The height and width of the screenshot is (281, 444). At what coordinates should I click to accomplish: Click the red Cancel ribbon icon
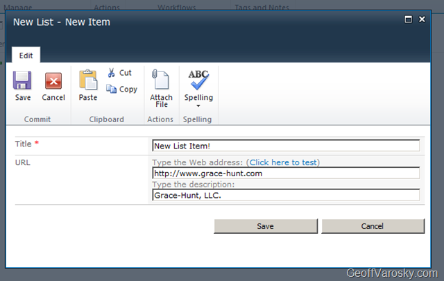click(x=53, y=81)
